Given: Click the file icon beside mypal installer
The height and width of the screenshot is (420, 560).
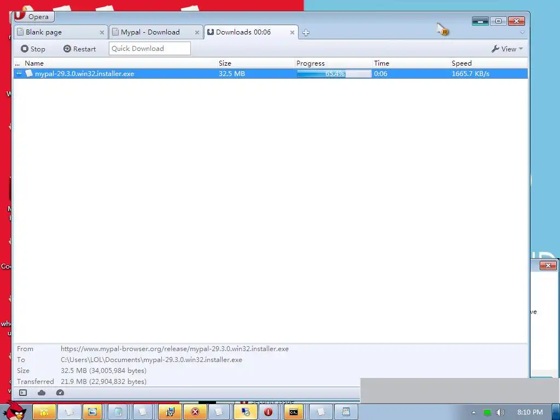Looking at the screenshot, I should [30, 73].
